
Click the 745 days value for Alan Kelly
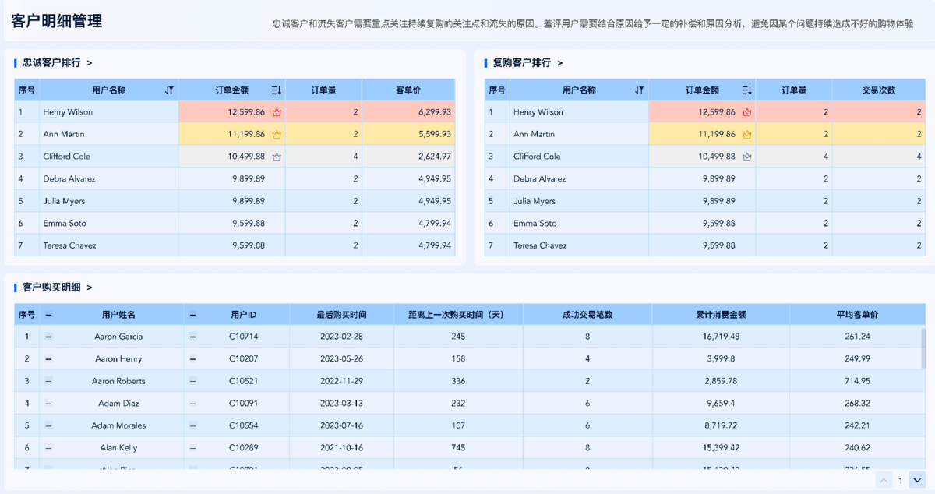click(x=458, y=448)
